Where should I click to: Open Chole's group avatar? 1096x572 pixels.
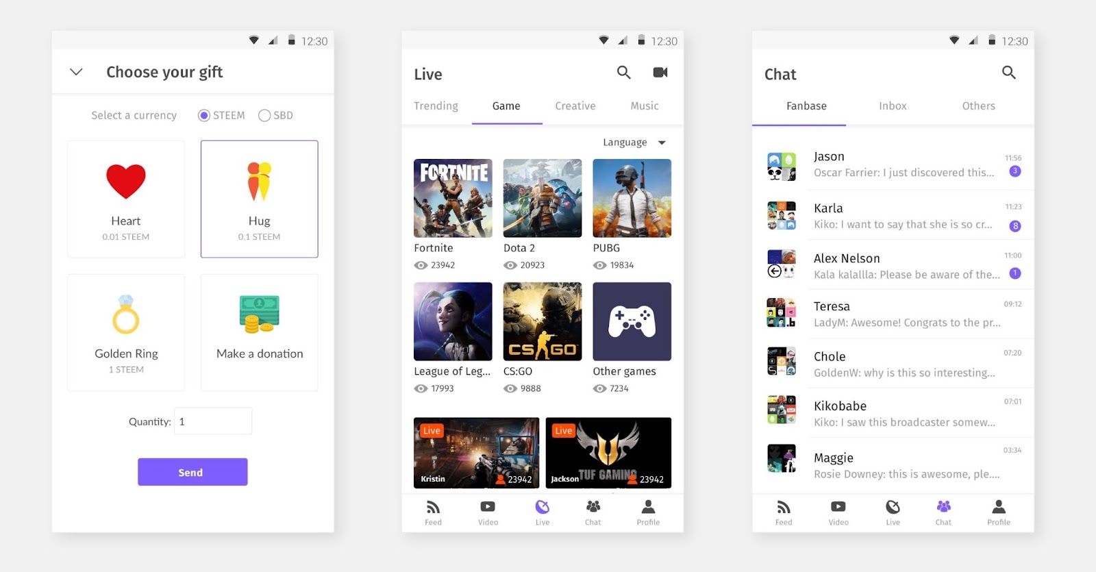(782, 361)
